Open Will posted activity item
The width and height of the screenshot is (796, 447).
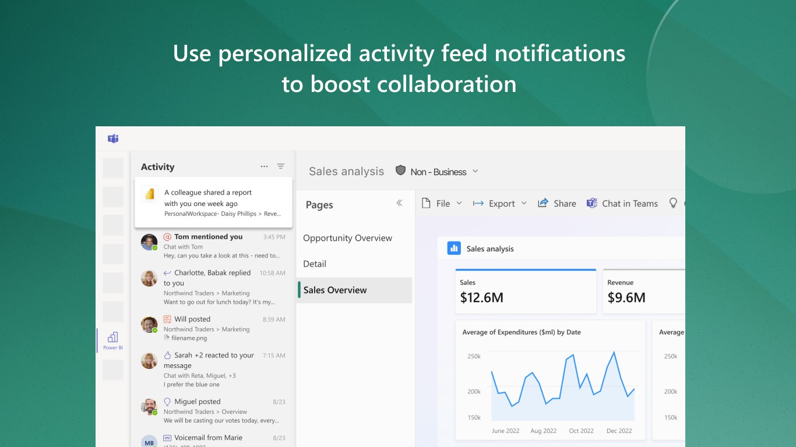point(213,328)
